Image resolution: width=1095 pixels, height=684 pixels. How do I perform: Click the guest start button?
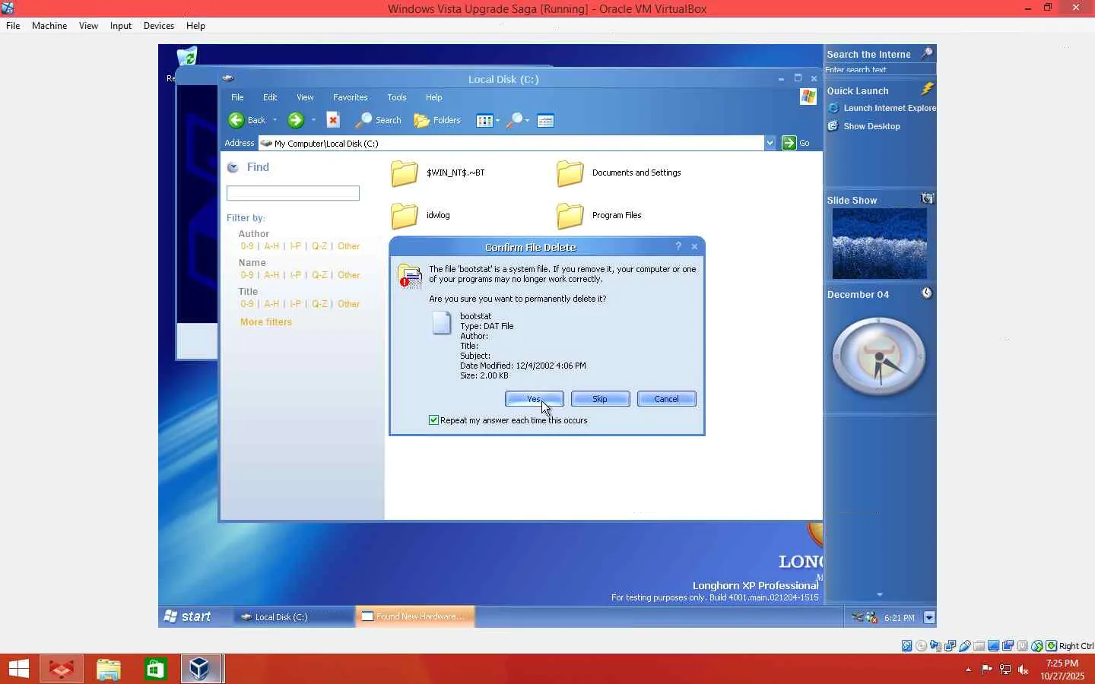[x=187, y=616]
